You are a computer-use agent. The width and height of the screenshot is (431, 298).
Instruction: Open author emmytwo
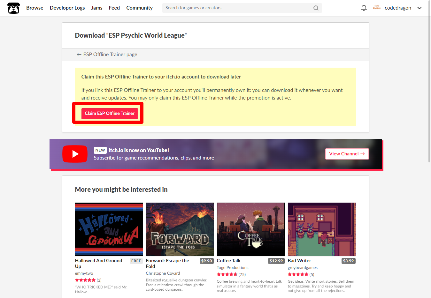click(84, 273)
